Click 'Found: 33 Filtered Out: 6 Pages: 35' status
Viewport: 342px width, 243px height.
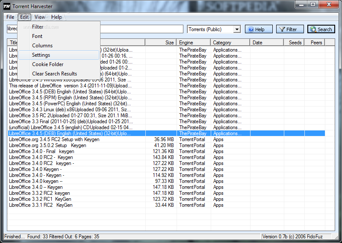pos(63,237)
